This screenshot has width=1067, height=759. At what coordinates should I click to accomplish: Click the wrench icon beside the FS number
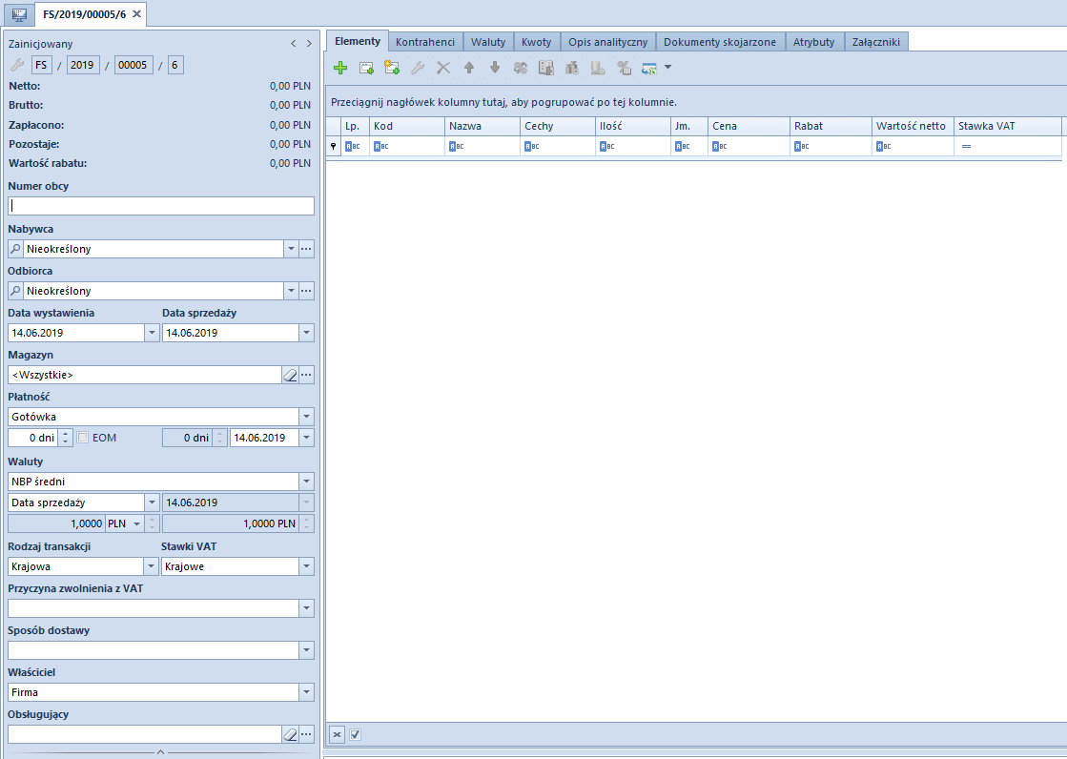tap(18, 65)
